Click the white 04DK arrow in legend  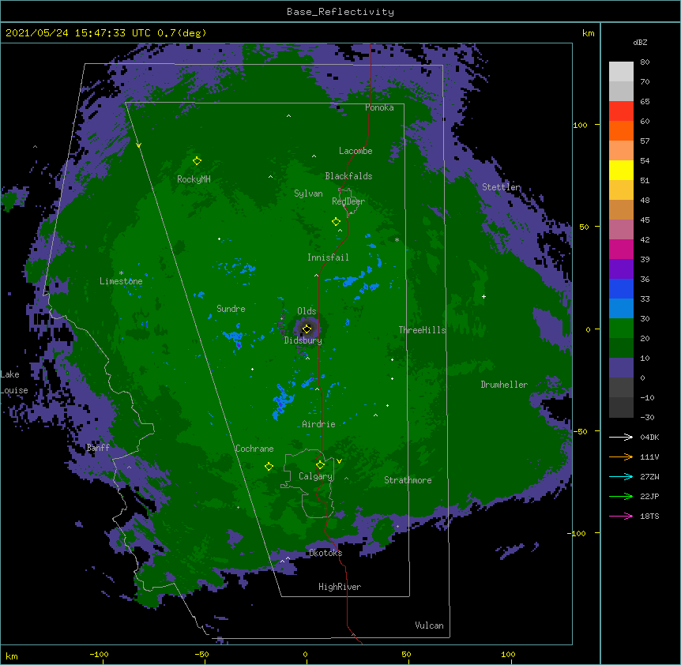coord(621,437)
